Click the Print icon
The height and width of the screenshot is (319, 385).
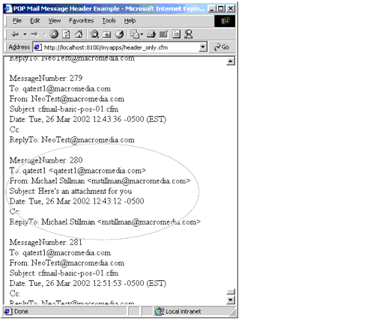pyautogui.click(x=151, y=34)
